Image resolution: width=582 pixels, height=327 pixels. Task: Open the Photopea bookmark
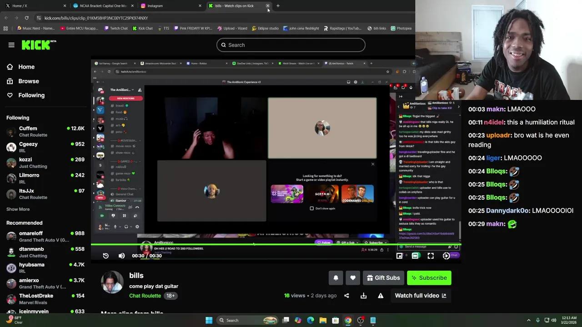(401, 28)
